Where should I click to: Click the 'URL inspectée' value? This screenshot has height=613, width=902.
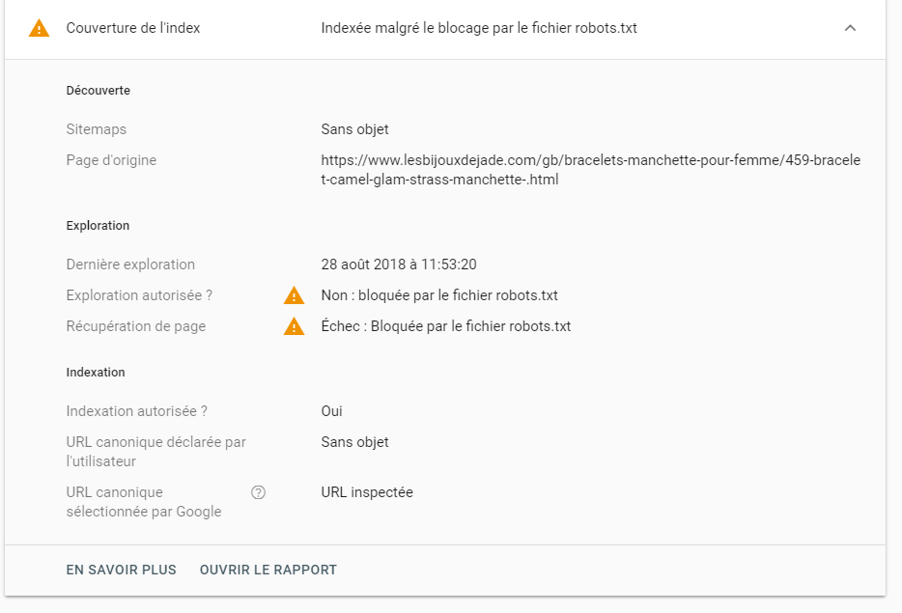[367, 492]
